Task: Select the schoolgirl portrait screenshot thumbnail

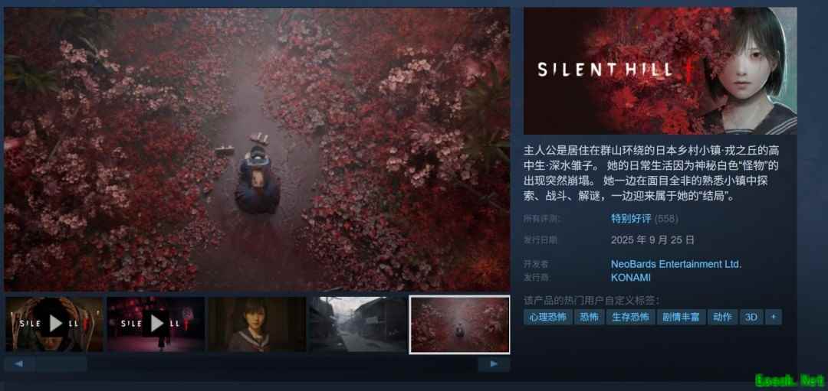Action: click(x=257, y=324)
